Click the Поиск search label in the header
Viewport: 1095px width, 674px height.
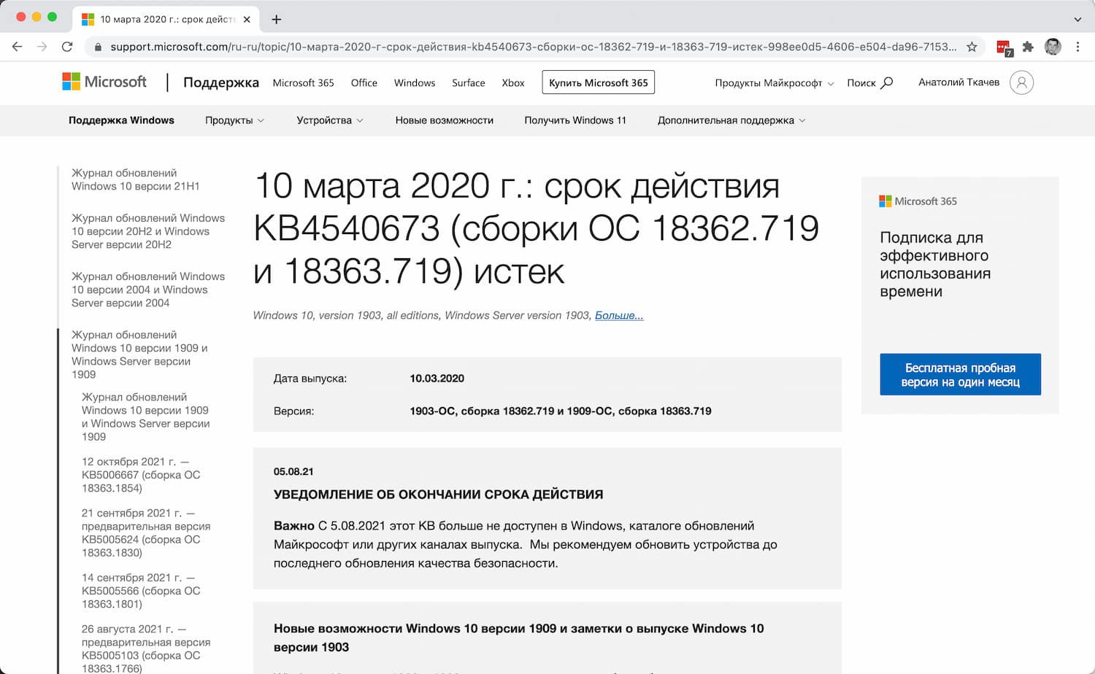[861, 82]
